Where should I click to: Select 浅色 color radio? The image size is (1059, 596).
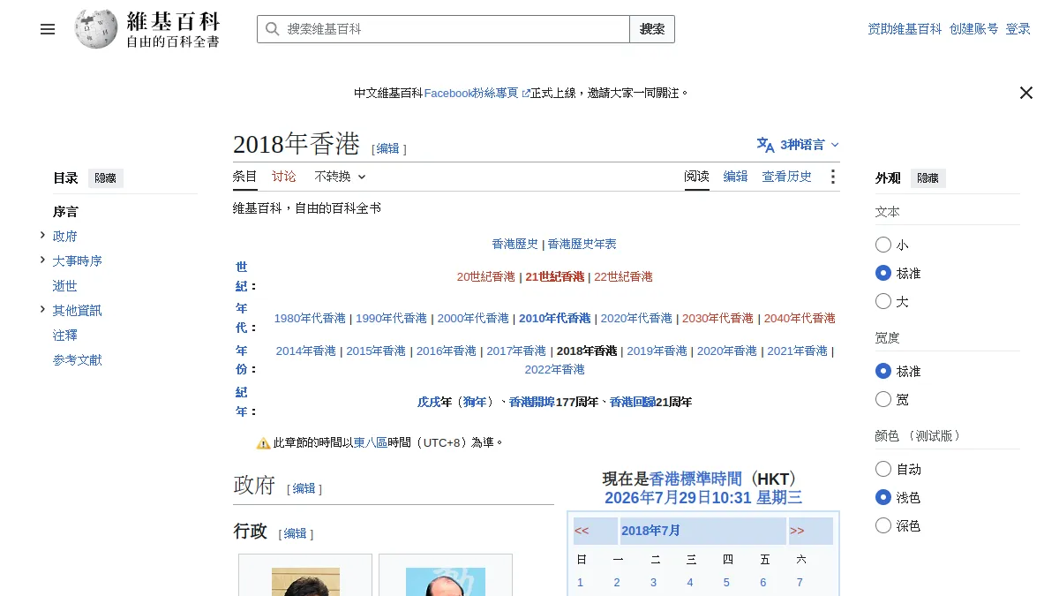point(883,497)
